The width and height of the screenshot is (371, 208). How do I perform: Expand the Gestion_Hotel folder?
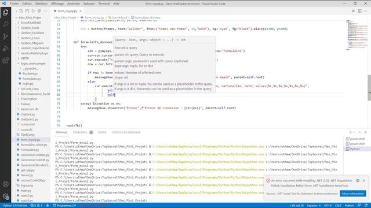[30, 38]
